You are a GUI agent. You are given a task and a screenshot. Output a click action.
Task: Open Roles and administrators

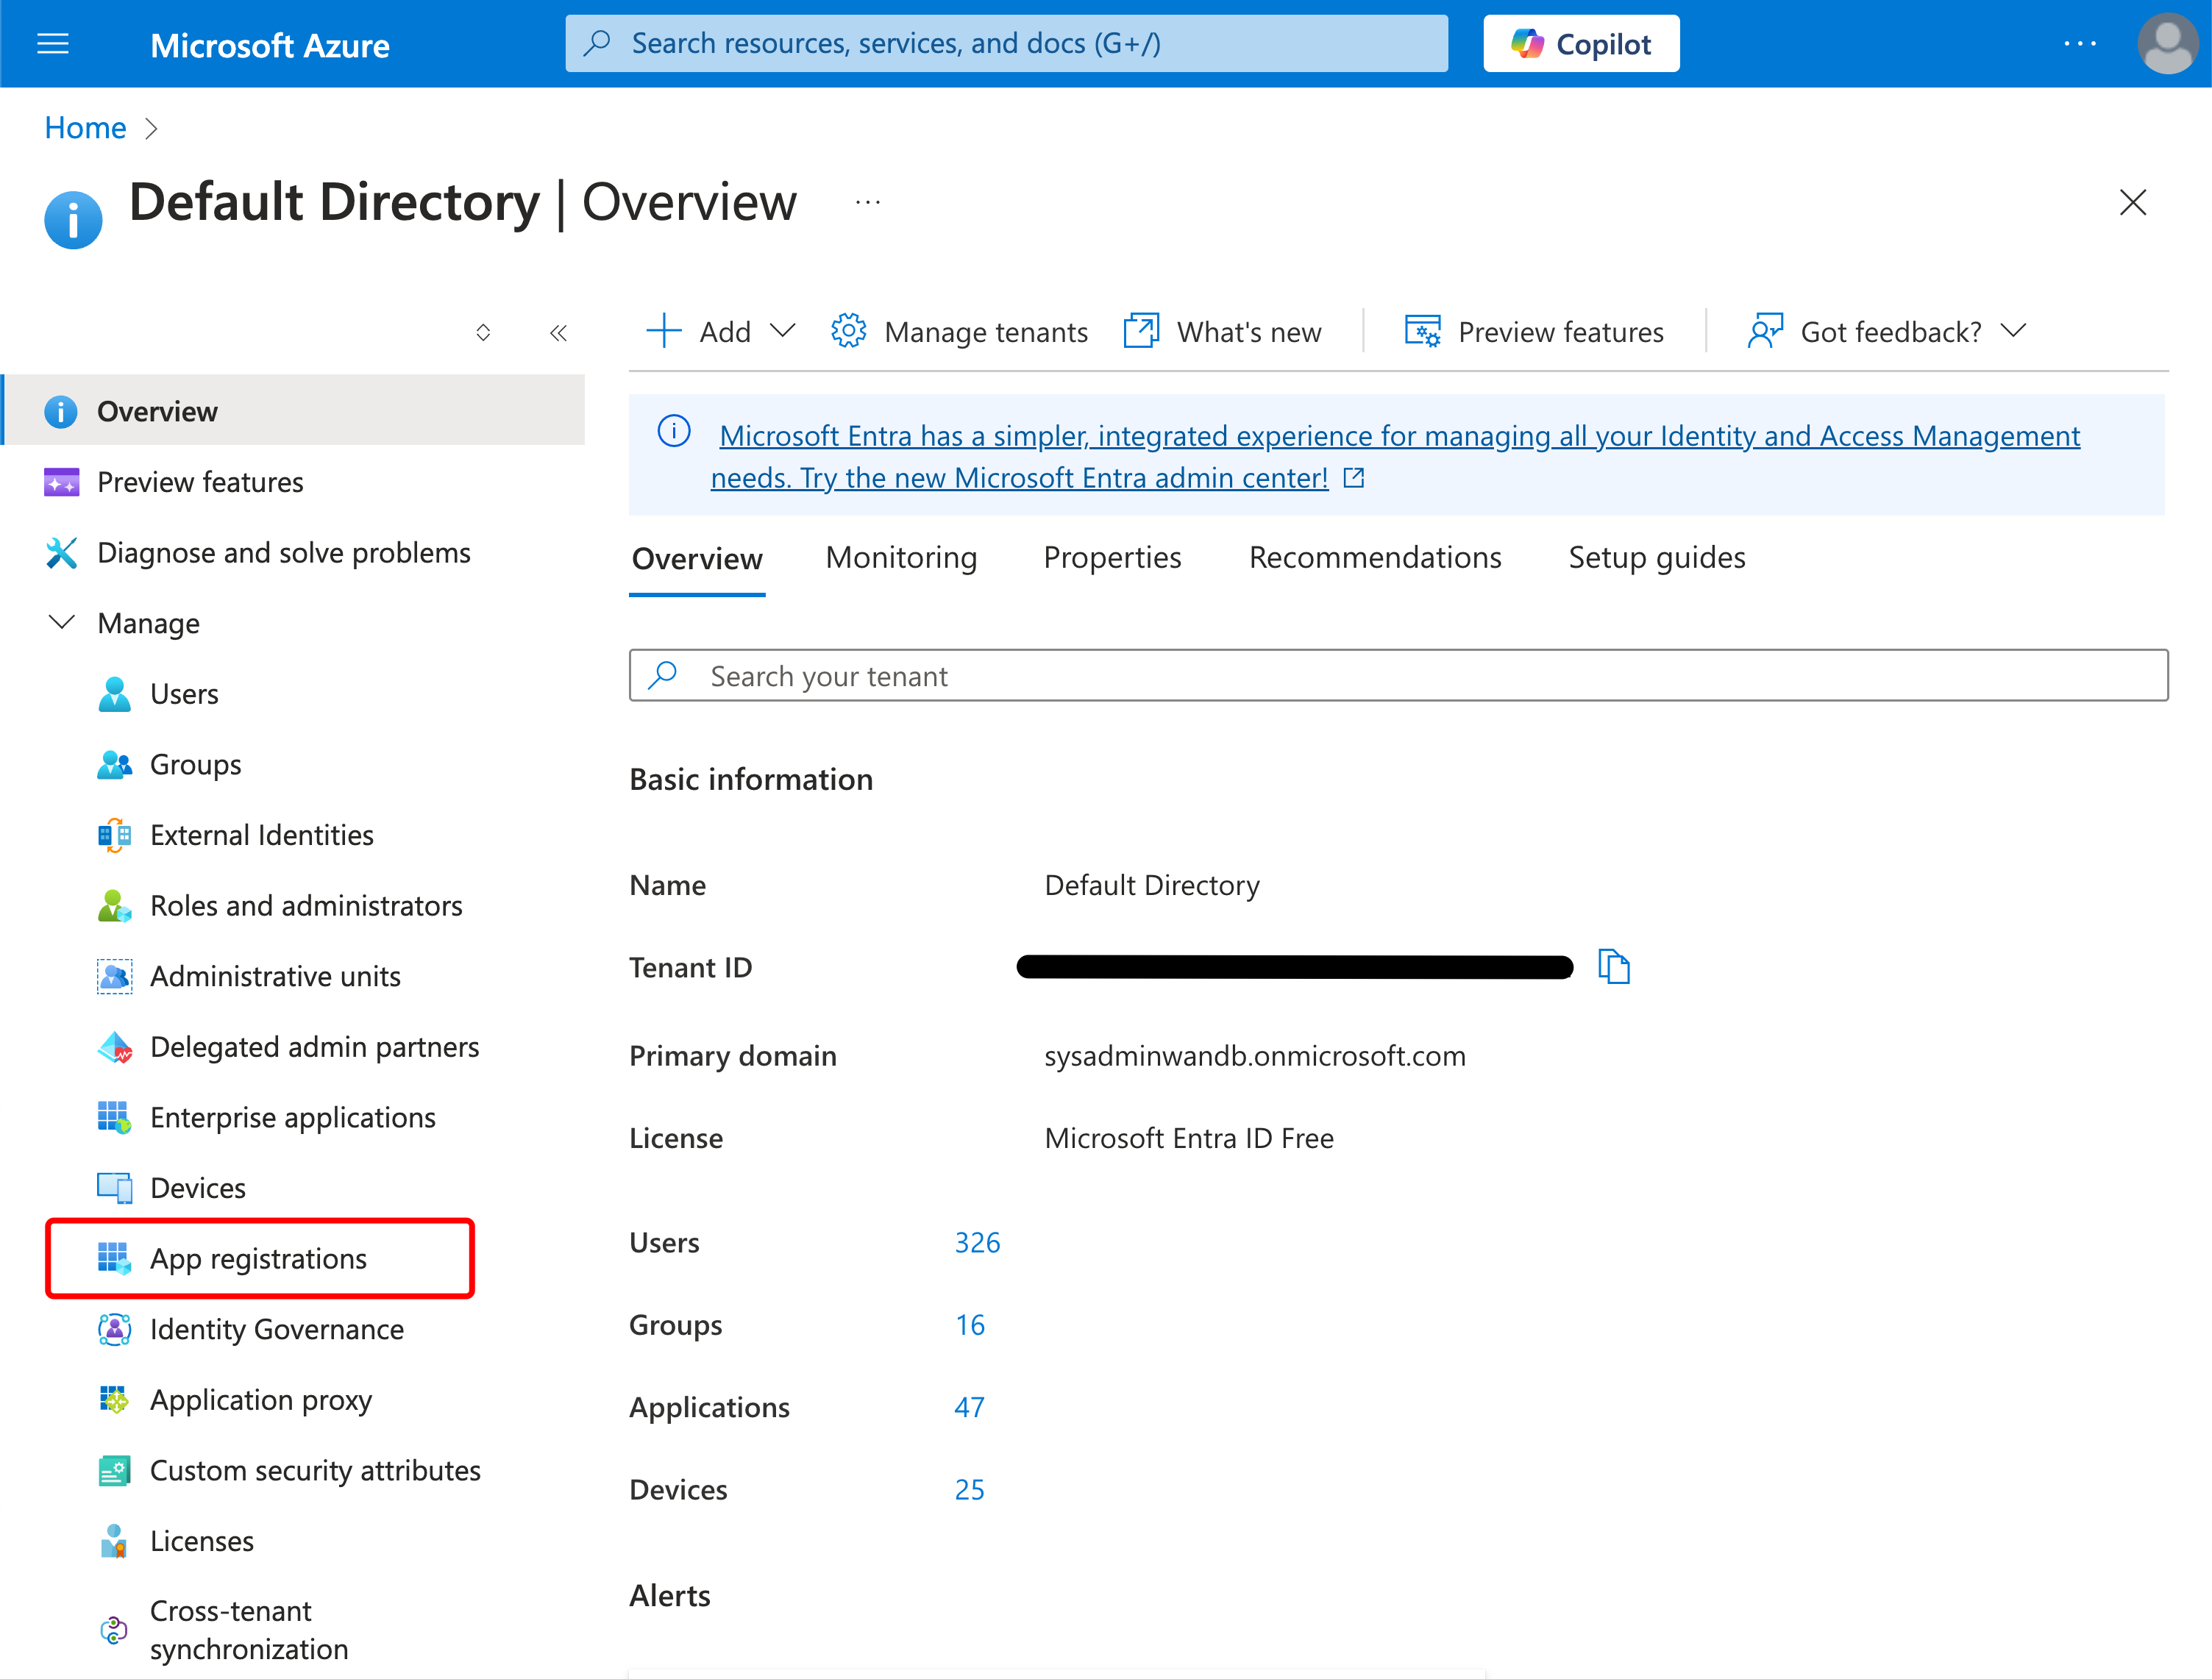tap(306, 905)
